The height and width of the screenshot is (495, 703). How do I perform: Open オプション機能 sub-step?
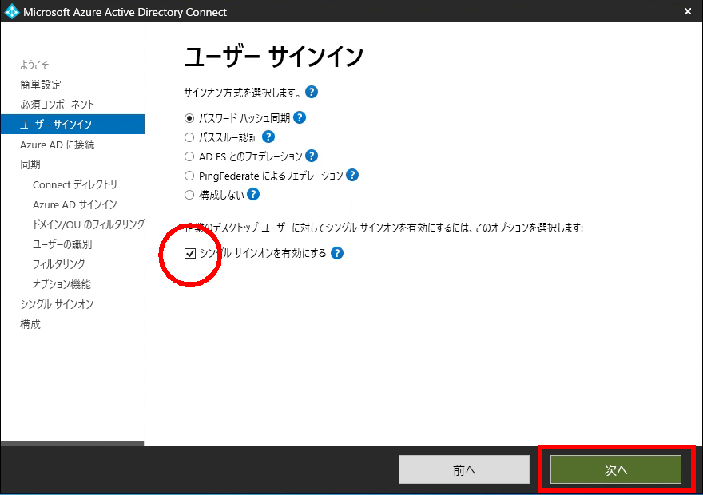pos(62,284)
